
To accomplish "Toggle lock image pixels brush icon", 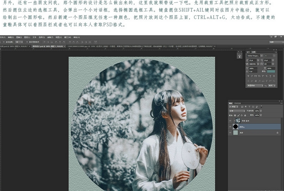I will click(x=239, y=115).
